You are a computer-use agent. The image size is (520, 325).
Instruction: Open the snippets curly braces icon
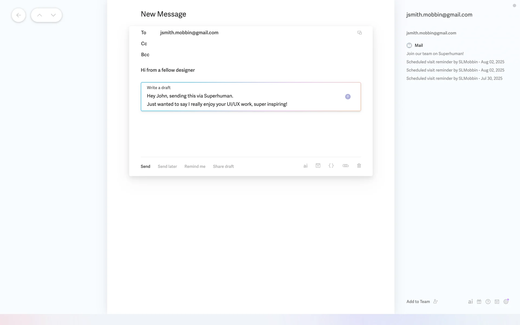pos(331,166)
